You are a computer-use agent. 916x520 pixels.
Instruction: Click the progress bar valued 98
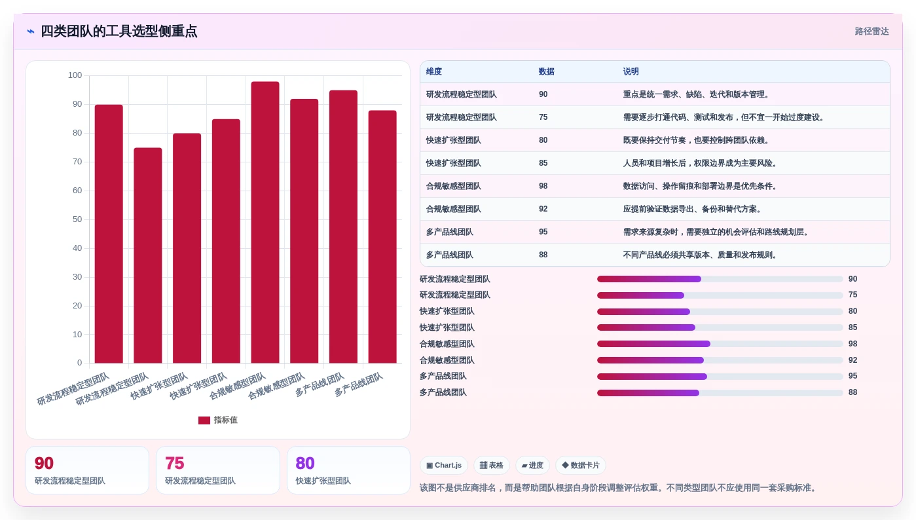[720, 344]
